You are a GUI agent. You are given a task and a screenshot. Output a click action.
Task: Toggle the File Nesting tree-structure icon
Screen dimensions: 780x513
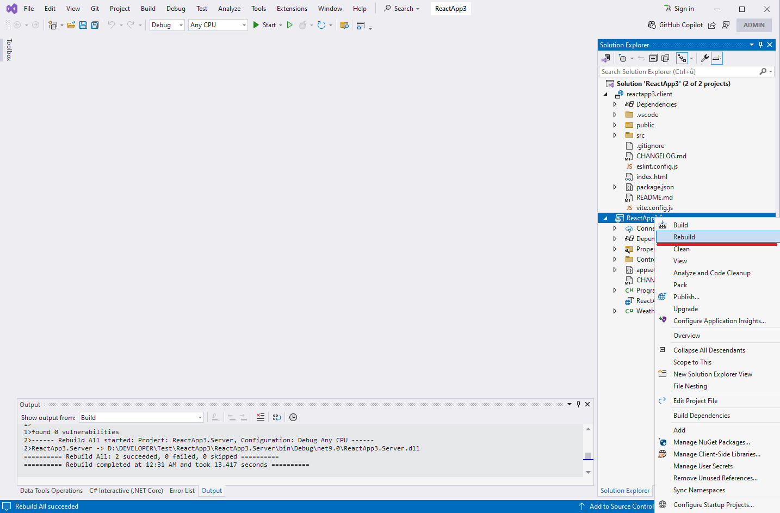click(x=682, y=58)
